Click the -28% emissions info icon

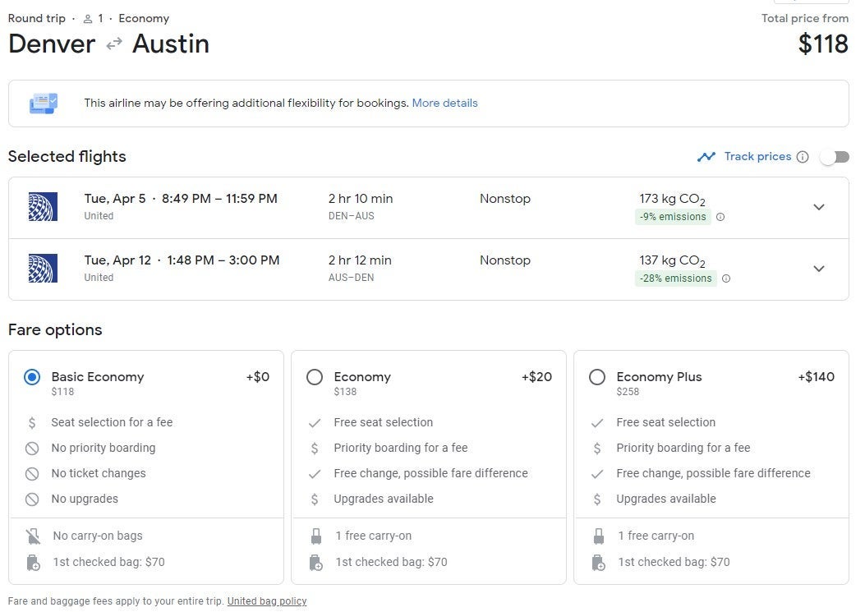pos(725,278)
